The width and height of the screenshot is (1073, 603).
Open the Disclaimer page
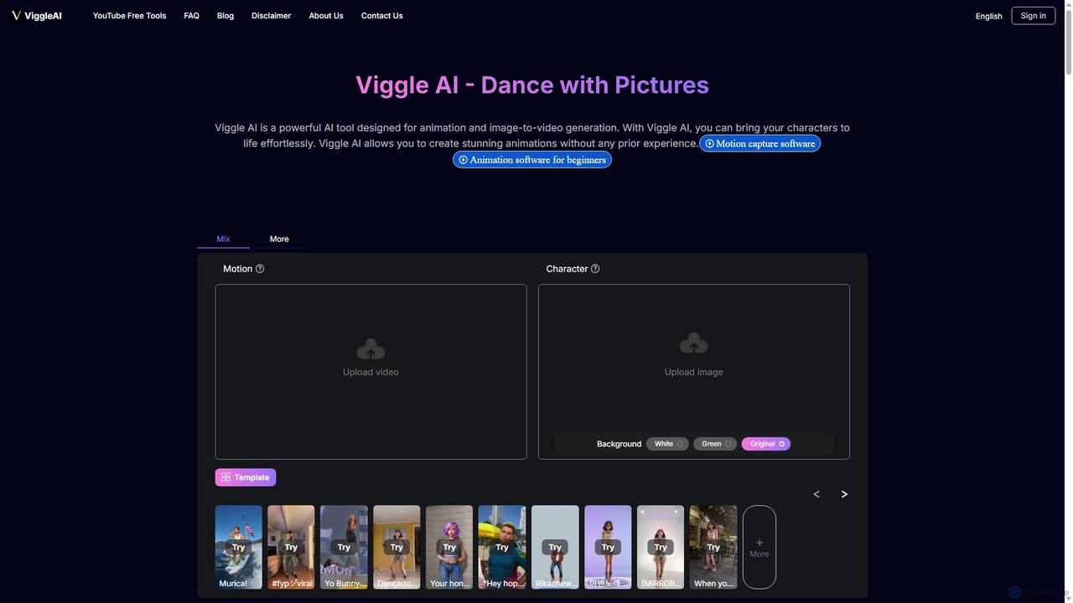pyautogui.click(x=271, y=16)
